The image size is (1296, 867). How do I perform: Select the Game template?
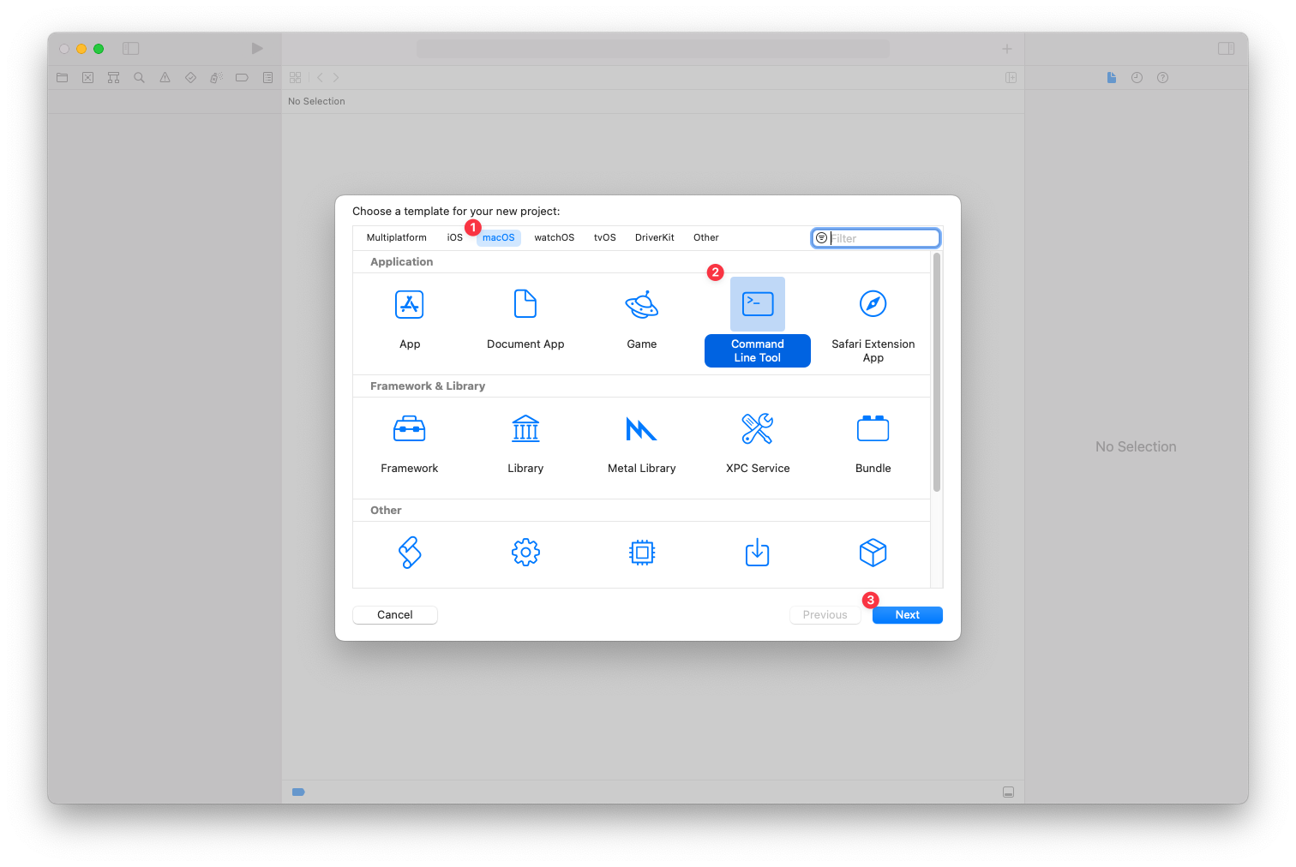click(x=641, y=317)
